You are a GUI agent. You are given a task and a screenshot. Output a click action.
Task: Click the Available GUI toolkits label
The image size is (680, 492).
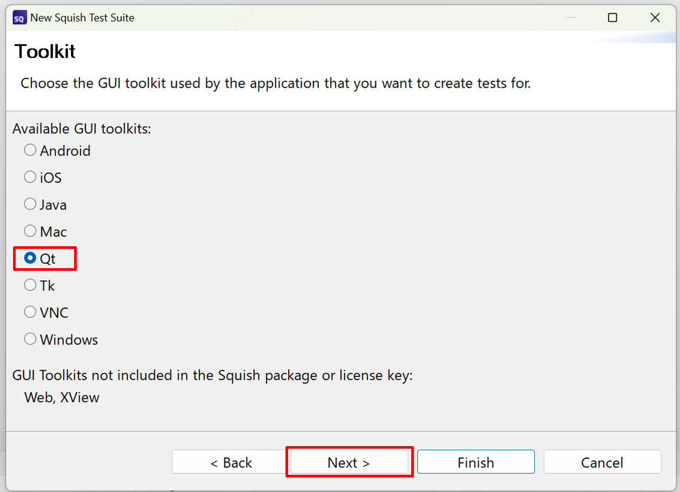click(82, 129)
